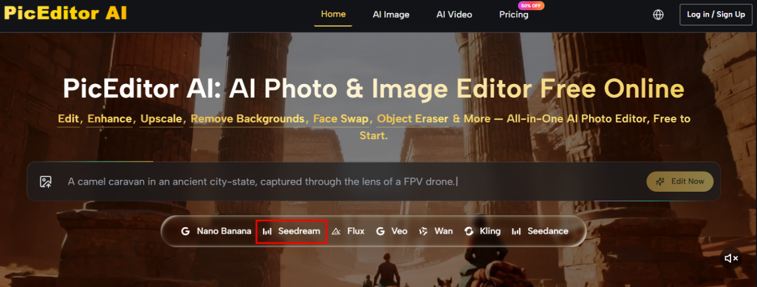Open the Face Swap link
The height and width of the screenshot is (287, 757).
pos(341,119)
